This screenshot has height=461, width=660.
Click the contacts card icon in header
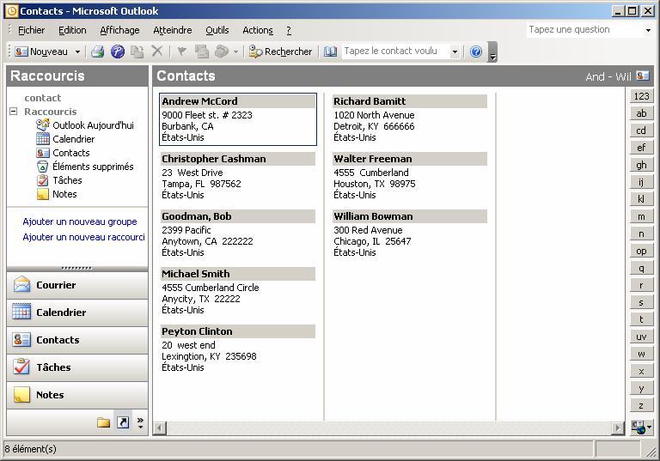pyautogui.click(x=643, y=76)
